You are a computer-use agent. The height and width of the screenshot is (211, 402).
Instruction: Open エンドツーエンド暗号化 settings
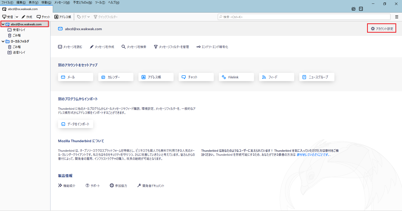[x=212, y=47]
